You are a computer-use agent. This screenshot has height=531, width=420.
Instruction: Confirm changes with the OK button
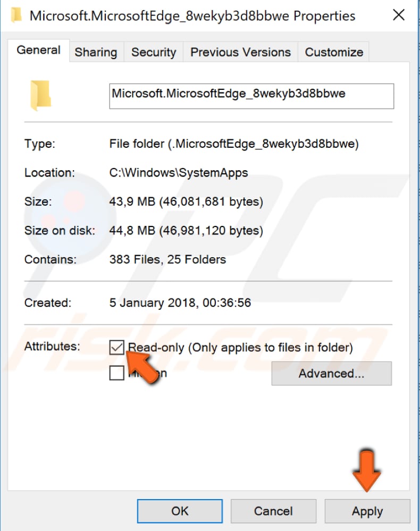[x=180, y=511]
